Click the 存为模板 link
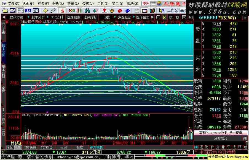This screenshot has width=249, height=160. tap(96, 147)
